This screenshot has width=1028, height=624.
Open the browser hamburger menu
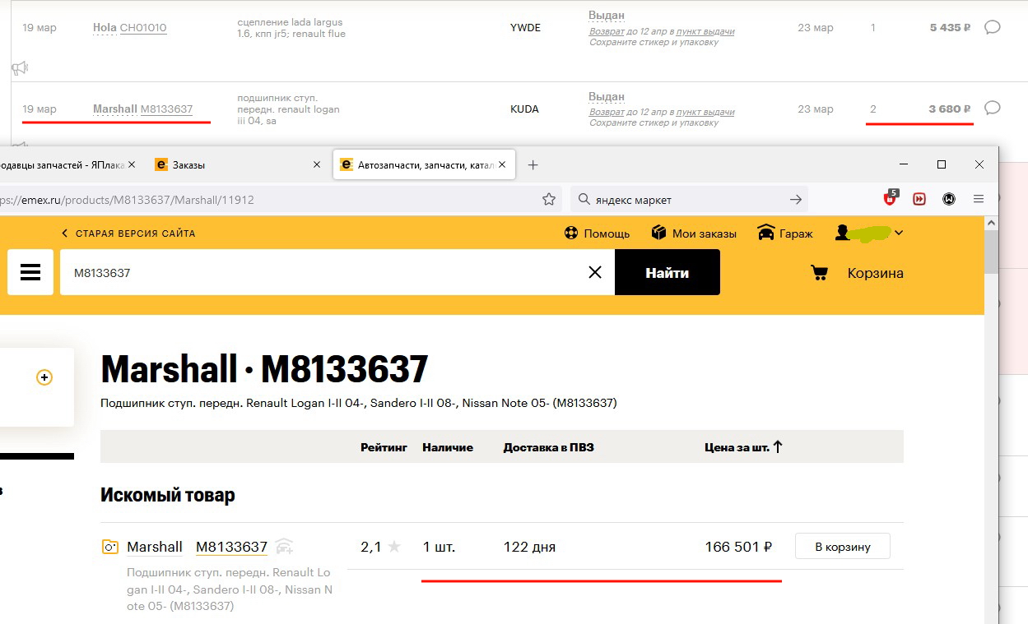tap(979, 199)
